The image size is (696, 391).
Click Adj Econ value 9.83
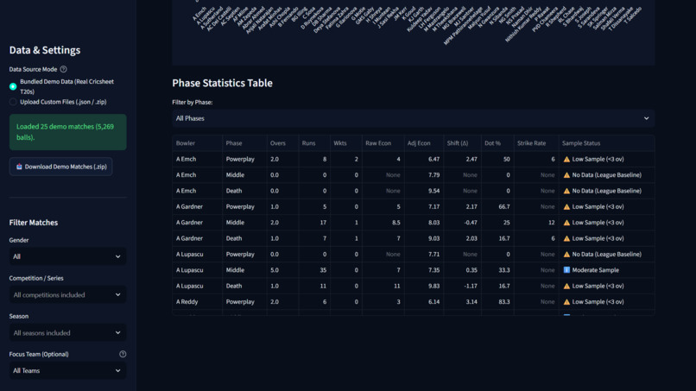(x=433, y=286)
